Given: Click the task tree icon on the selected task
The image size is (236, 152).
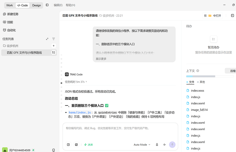Looking at the screenshot, I should coord(54,53).
